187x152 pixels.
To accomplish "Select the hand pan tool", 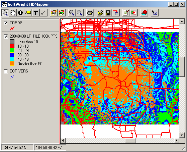I will pyautogui.click(x=13, y=13).
